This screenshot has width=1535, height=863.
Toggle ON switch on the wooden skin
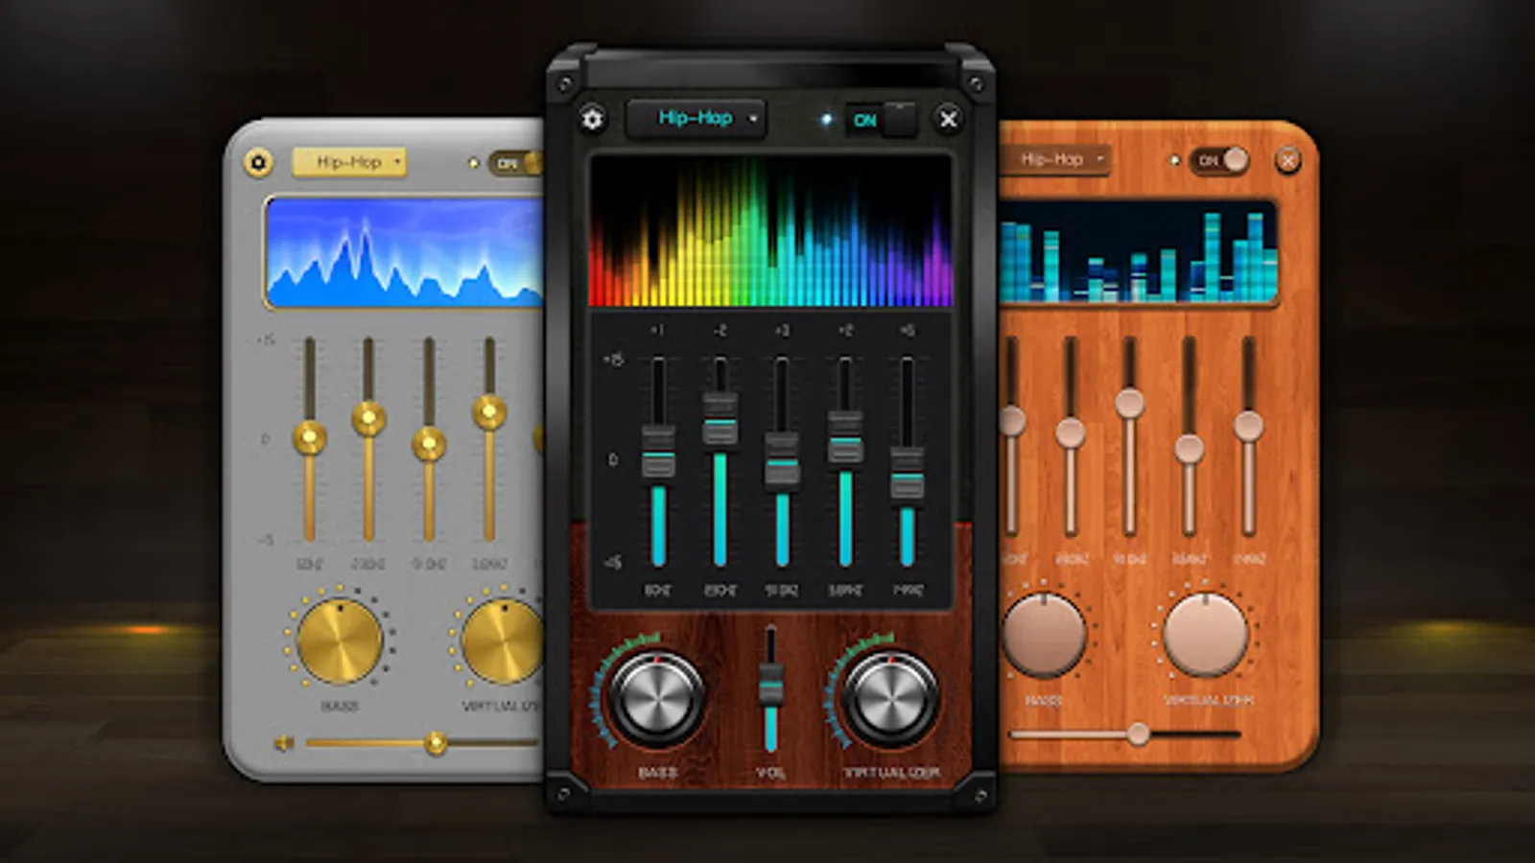tap(1218, 160)
